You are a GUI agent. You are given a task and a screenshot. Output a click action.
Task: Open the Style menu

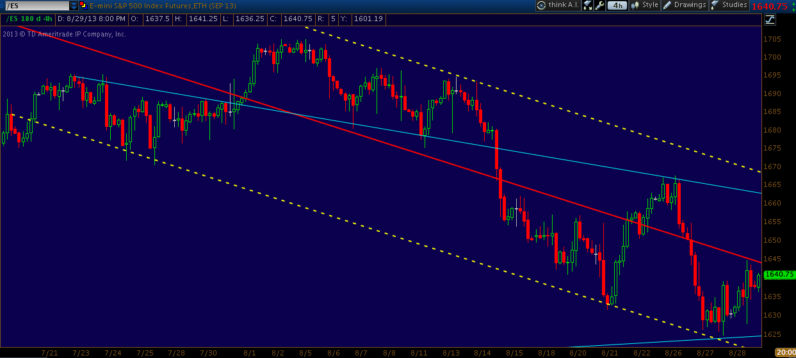tap(645, 5)
